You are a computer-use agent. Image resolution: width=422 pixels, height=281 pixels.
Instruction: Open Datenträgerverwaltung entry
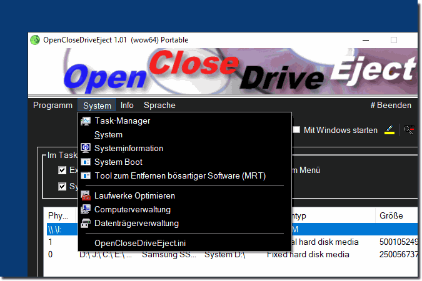tap(184, 223)
